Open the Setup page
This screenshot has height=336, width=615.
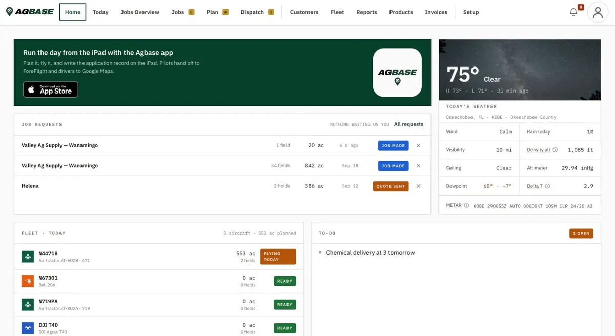(471, 12)
